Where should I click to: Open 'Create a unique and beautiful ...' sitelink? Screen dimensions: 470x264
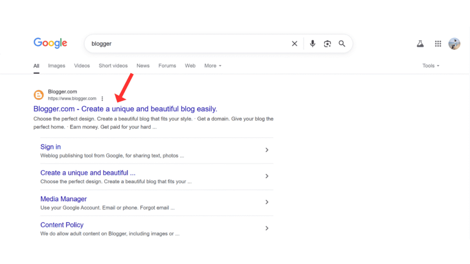coord(88,173)
